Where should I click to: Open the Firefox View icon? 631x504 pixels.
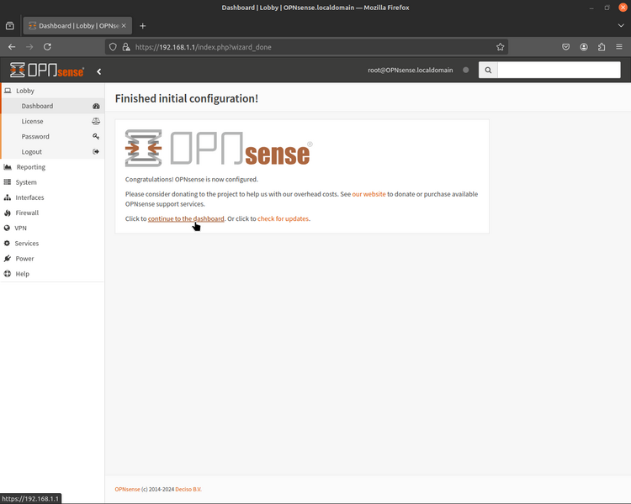10,26
